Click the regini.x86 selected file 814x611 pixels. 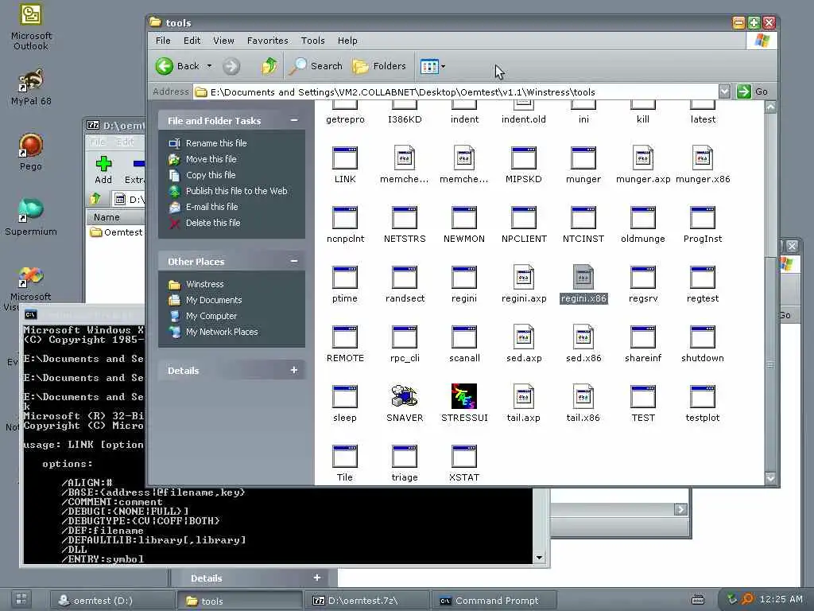point(583,285)
